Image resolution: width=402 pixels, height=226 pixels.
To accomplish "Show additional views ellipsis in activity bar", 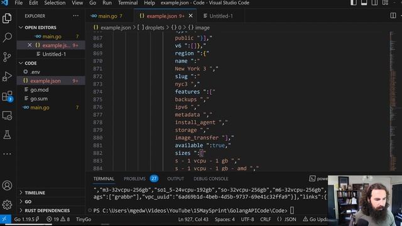I will tap(7, 154).
